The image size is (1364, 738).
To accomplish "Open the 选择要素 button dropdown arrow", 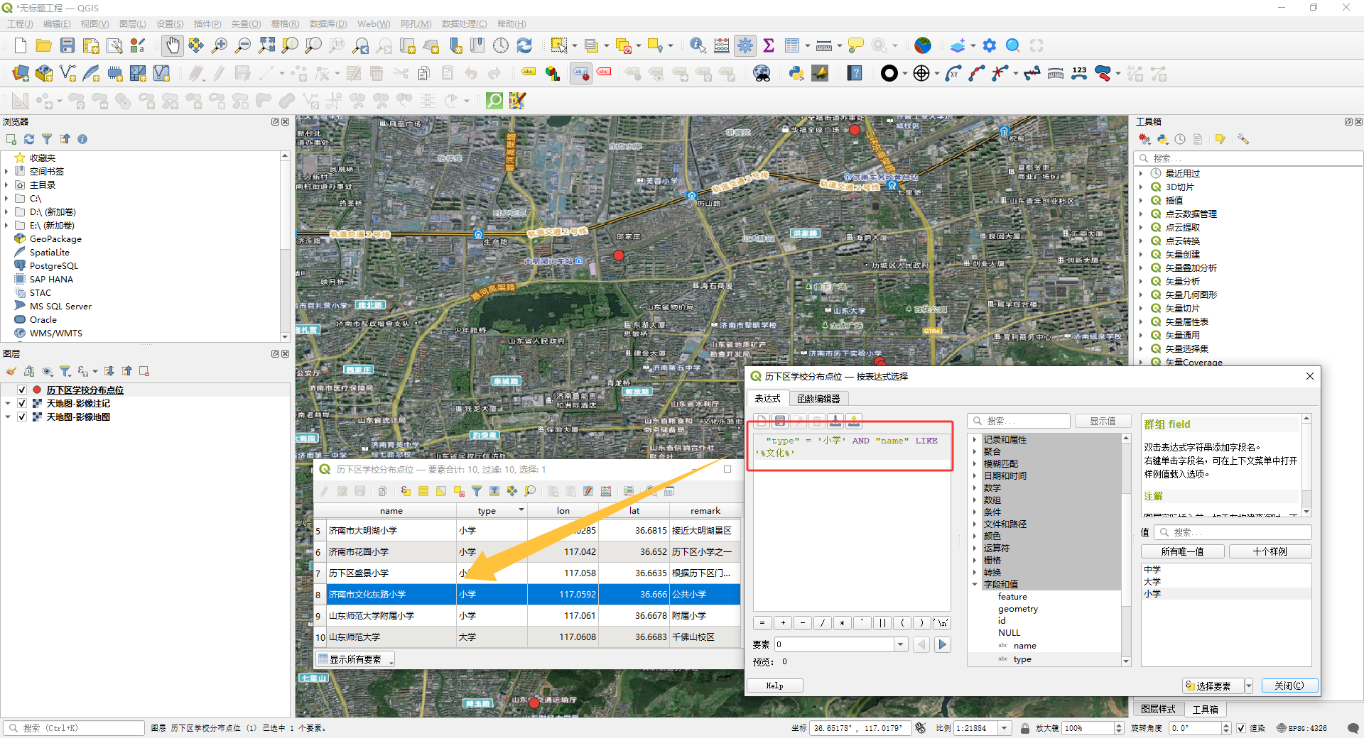I will click(x=1248, y=686).
